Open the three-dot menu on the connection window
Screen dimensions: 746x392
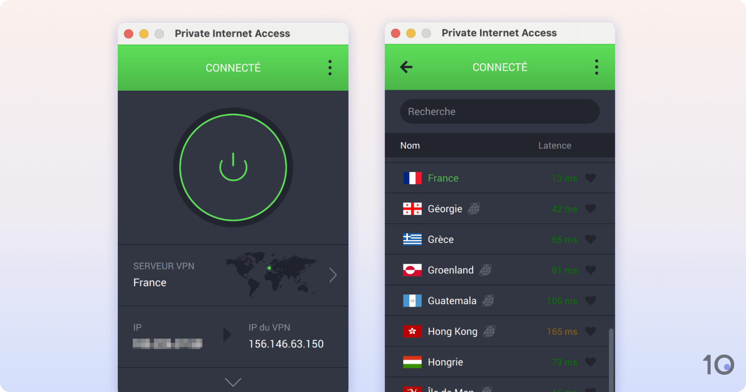click(x=329, y=68)
